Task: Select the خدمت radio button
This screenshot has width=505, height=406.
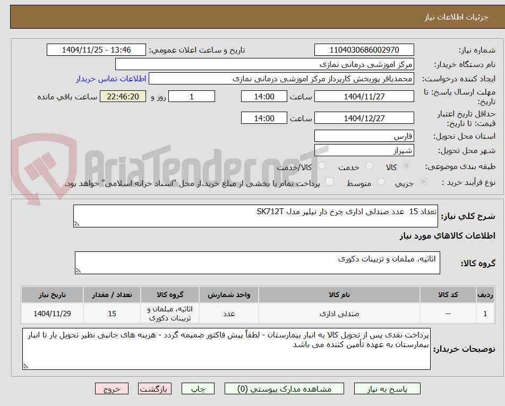Action: pos(370,166)
